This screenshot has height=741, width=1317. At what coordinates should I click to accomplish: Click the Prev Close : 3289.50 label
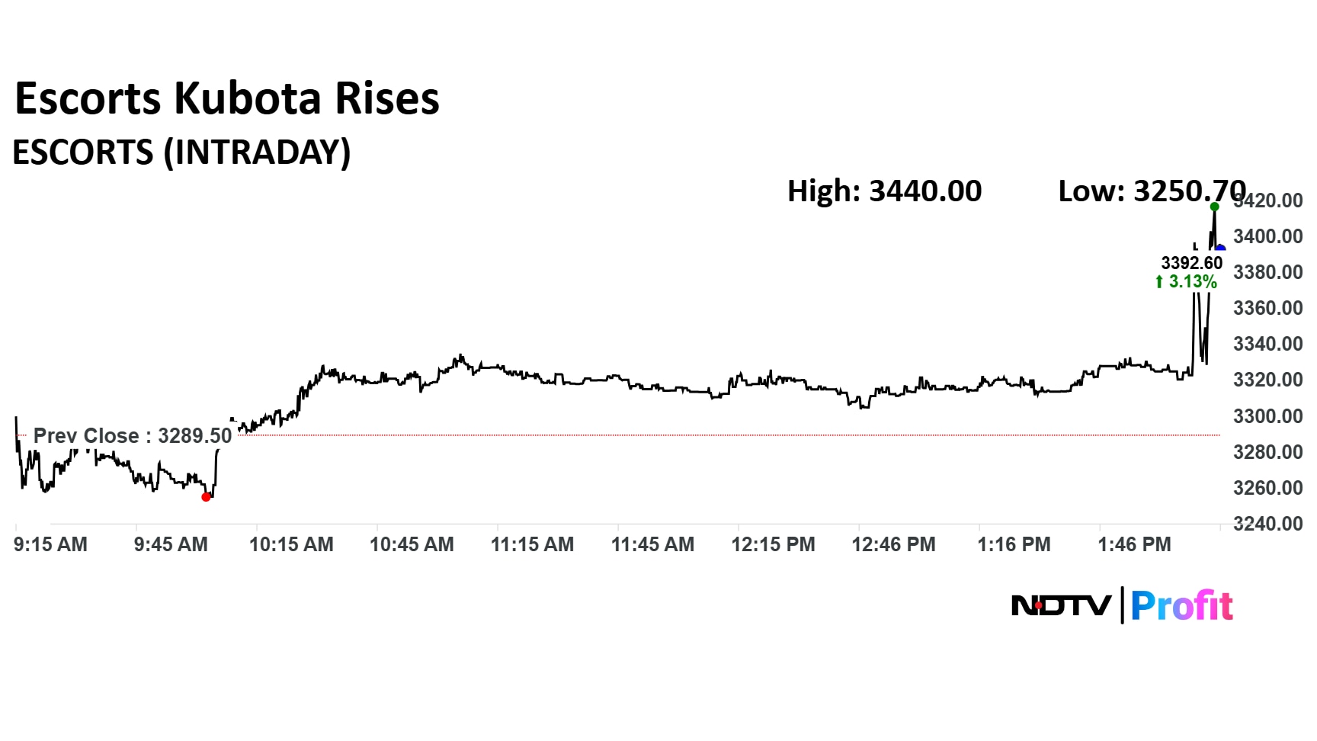pyautogui.click(x=133, y=436)
